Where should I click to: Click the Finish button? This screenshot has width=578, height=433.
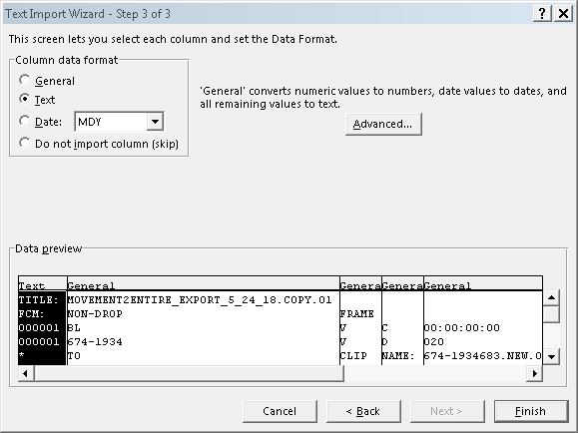coord(531,411)
